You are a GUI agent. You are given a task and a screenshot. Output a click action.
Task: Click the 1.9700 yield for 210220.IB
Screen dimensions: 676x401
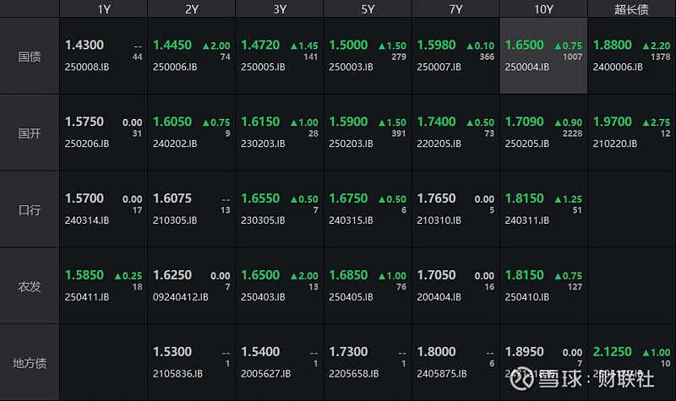pos(612,122)
